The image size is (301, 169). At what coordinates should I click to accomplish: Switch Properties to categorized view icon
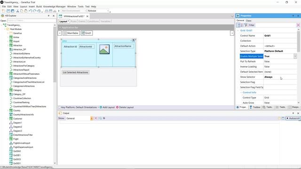(x=238, y=25)
